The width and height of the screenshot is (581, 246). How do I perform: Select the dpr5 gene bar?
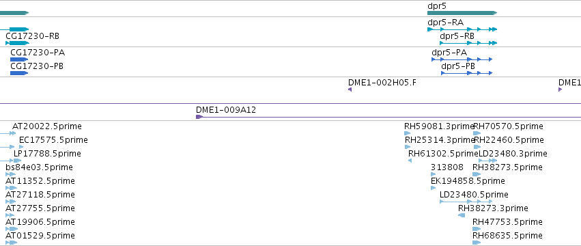(462, 13)
